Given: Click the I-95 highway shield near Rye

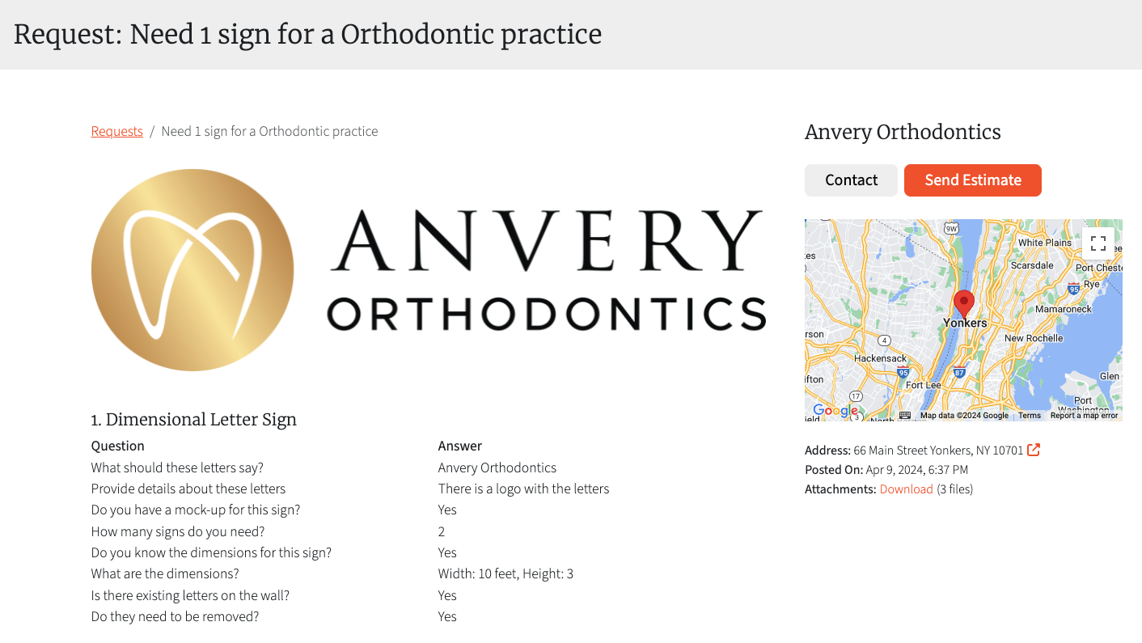Looking at the screenshot, I should [x=1073, y=288].
